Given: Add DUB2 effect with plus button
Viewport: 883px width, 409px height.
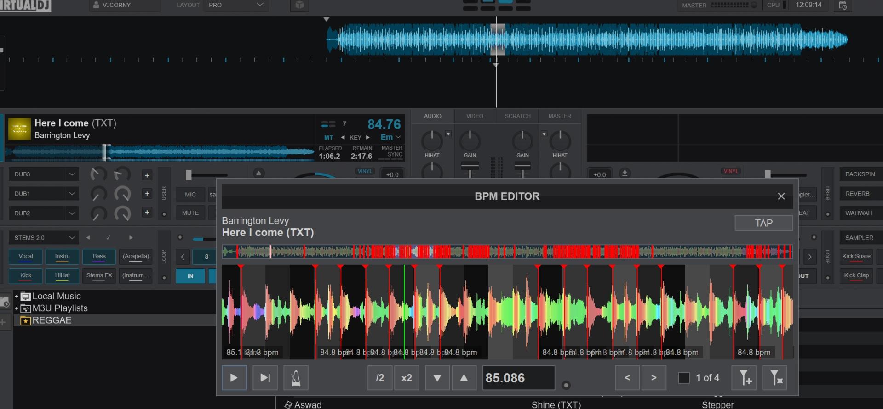Looking at the screenshot, I should (x=147, y=213).
